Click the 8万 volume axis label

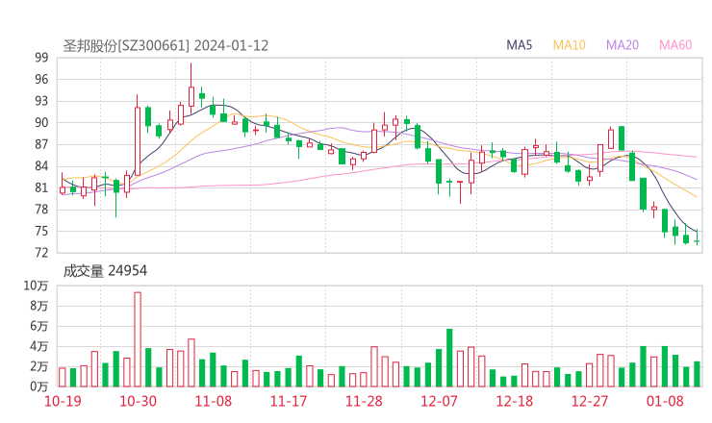pyautogui.click(x=39, y=306)
